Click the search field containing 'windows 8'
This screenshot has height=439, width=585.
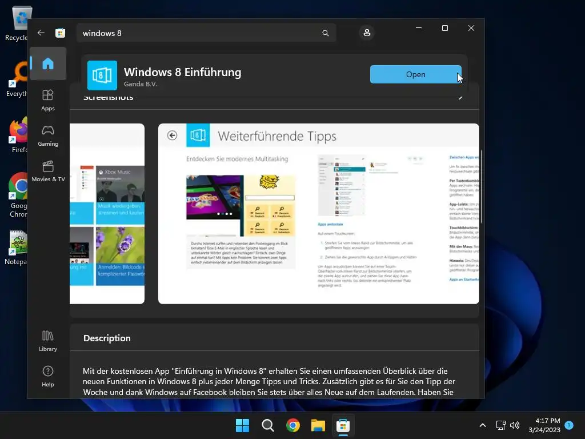[x=206, y=33]
